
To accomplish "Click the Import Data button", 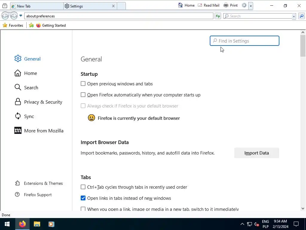I will (x=256, y=153).
